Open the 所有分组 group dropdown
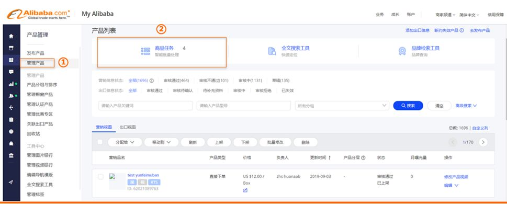 pos(342,106)
